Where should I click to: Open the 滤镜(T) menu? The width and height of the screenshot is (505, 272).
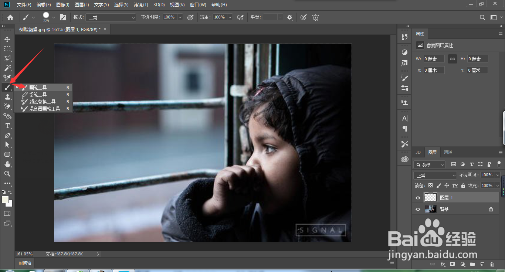coord(140,5)
